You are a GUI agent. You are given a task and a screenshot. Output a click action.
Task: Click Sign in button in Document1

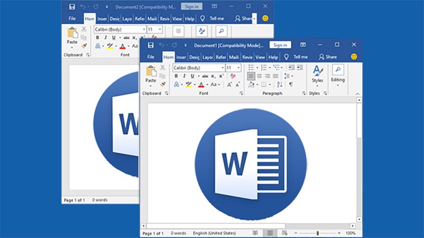click(280, 45)
